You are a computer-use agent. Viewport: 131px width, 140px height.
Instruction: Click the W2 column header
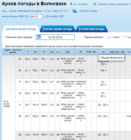click(x=123, y=52)
